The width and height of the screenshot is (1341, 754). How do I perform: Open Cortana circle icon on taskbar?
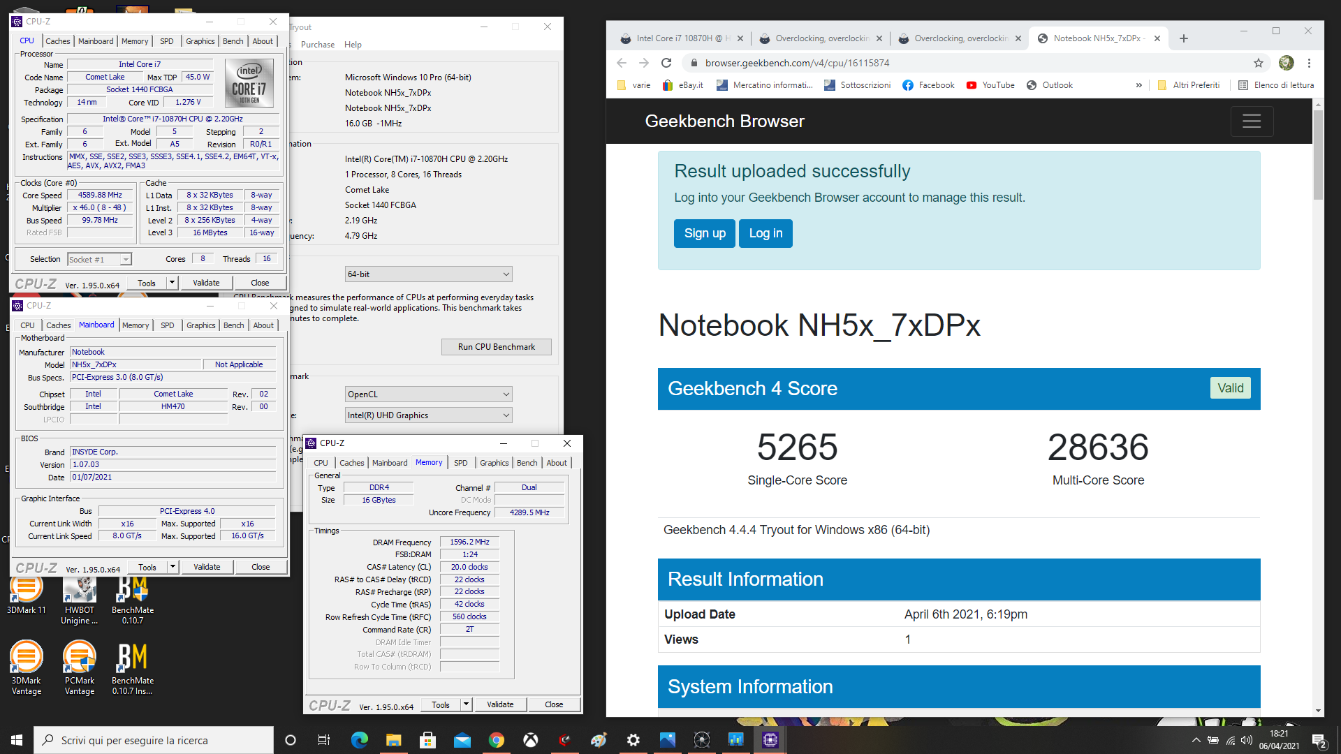click(291, 740)
